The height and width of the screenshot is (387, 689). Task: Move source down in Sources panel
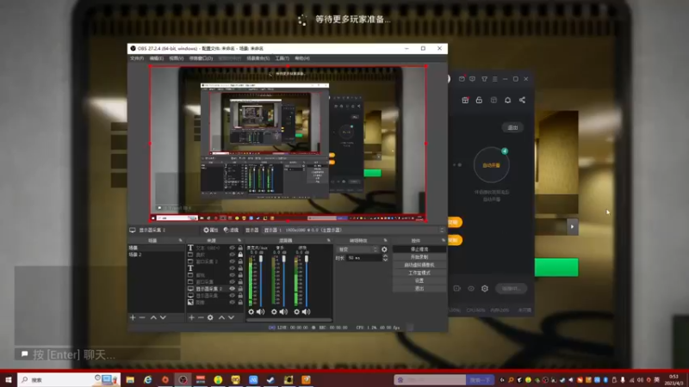[x=231, y=317]
